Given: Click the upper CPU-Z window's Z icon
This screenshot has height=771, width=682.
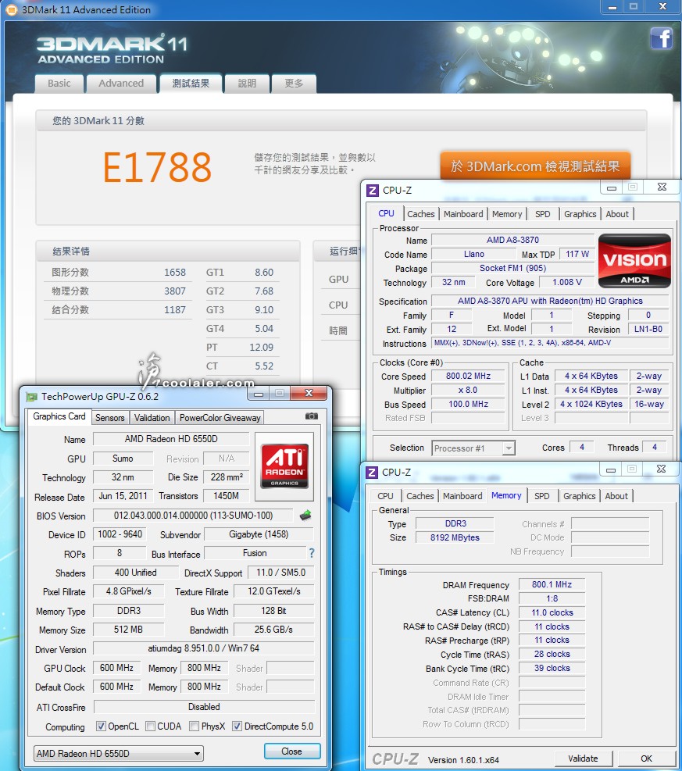Looking at the screenshot, I should [372, 191].
